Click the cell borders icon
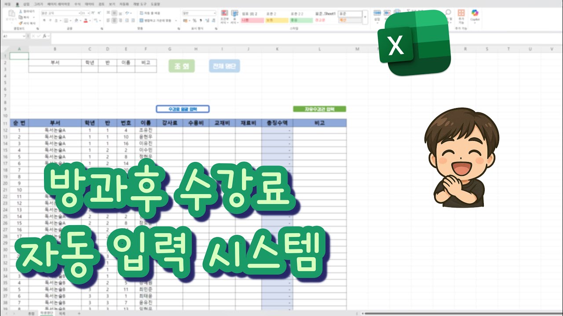Viewport: 563px width, 316px height. pos(66,21)
